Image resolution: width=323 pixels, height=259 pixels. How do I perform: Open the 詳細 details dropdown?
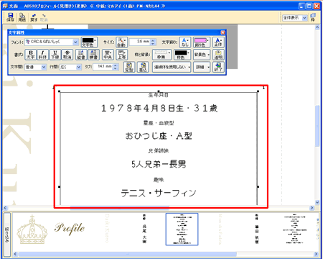(202, 67)
